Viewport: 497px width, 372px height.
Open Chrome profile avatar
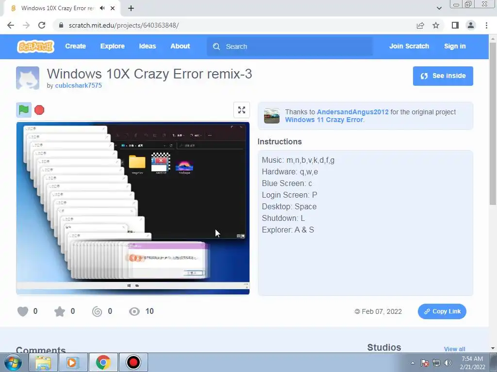471,25
